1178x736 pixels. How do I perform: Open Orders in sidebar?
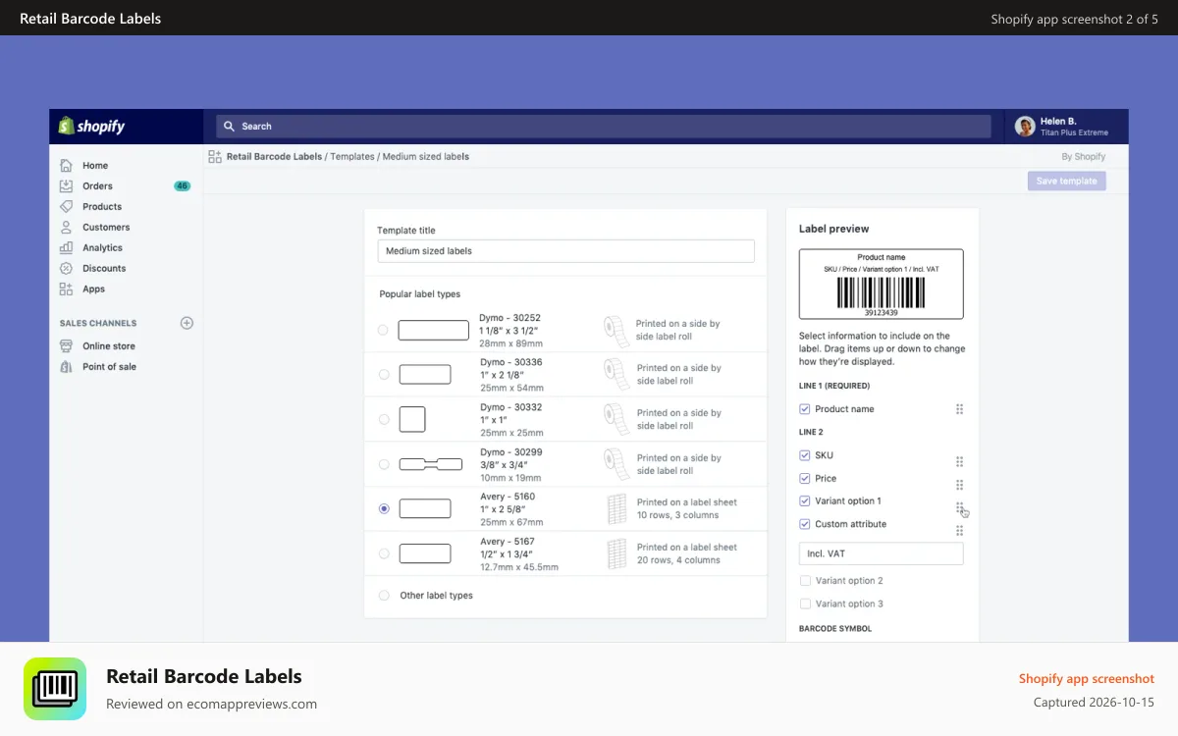[97, 186]
